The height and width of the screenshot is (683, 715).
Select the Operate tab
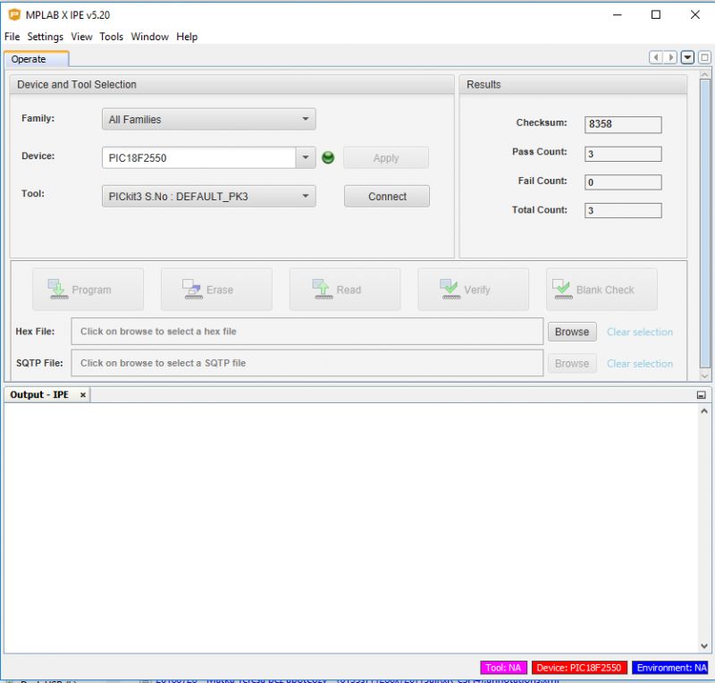tap(37, 59)
